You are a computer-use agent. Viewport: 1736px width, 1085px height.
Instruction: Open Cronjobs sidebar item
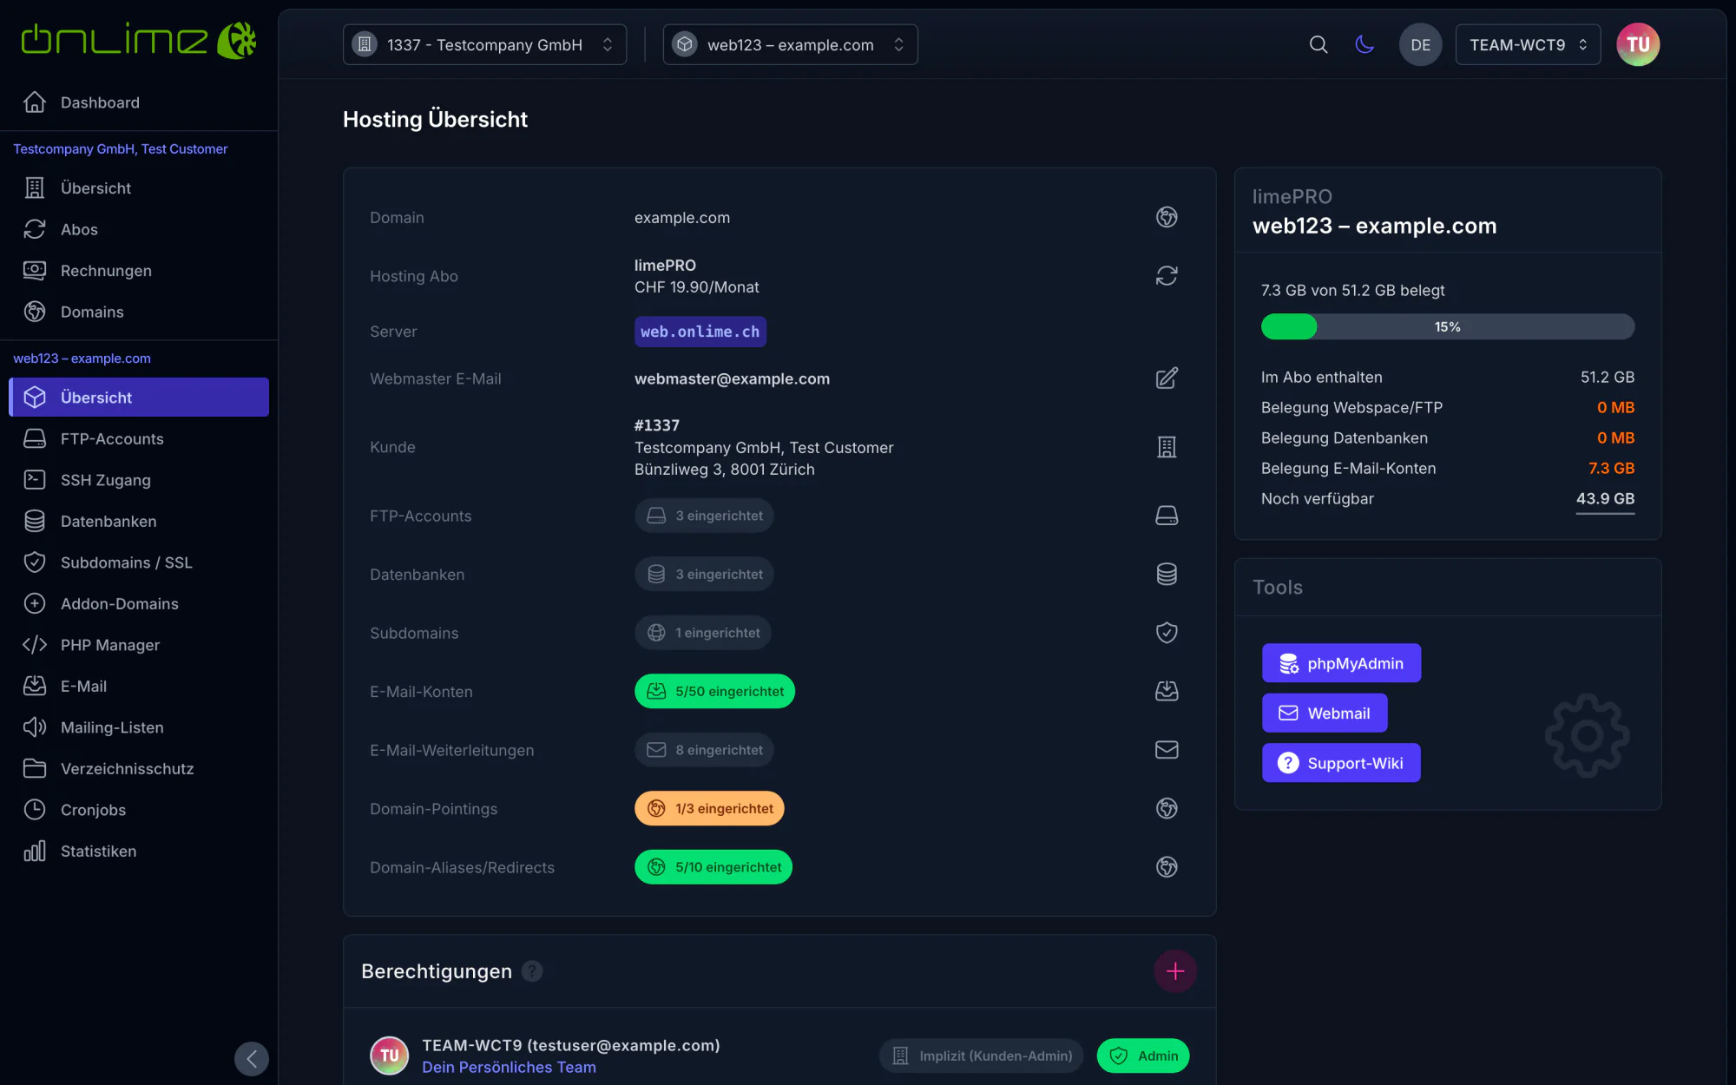pos(139,810)
